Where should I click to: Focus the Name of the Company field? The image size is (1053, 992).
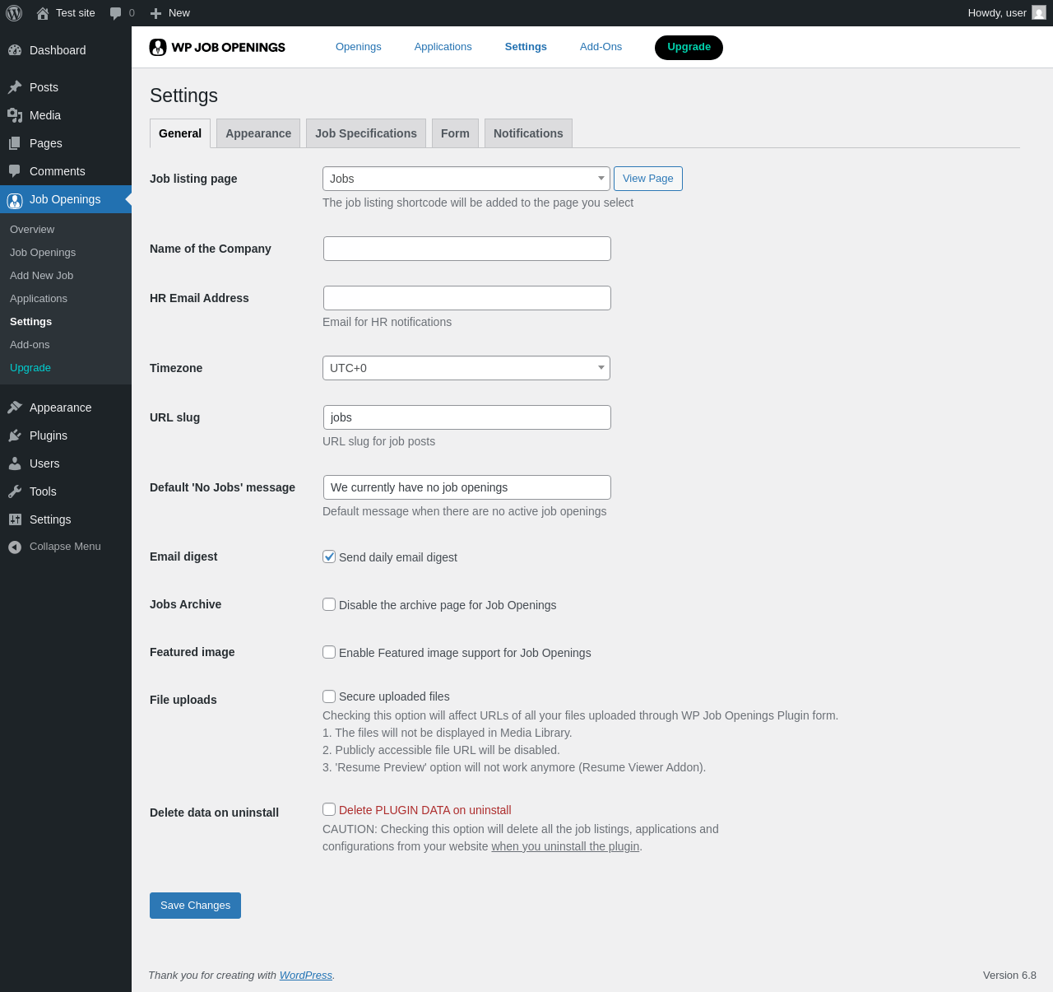(x=466, y=249)
